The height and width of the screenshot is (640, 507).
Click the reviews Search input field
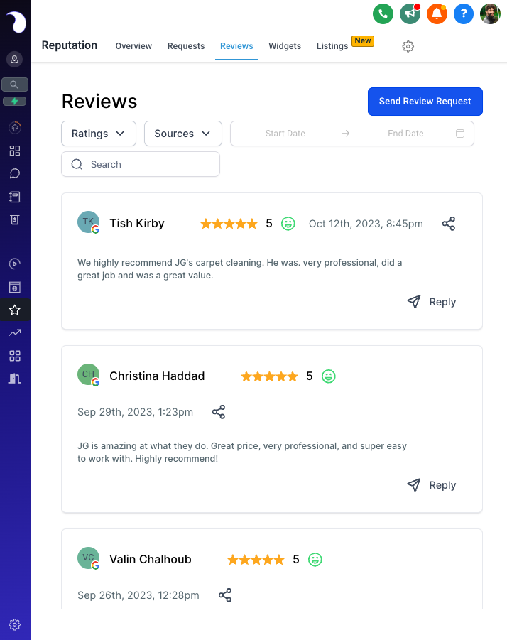click(141, 164)
